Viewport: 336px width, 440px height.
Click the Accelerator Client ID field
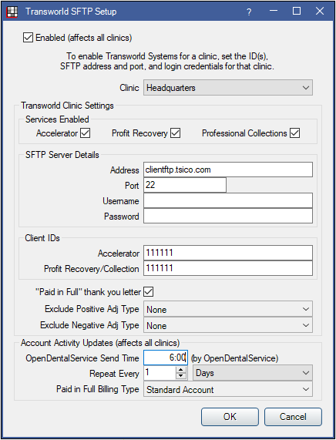coord(228,253)
